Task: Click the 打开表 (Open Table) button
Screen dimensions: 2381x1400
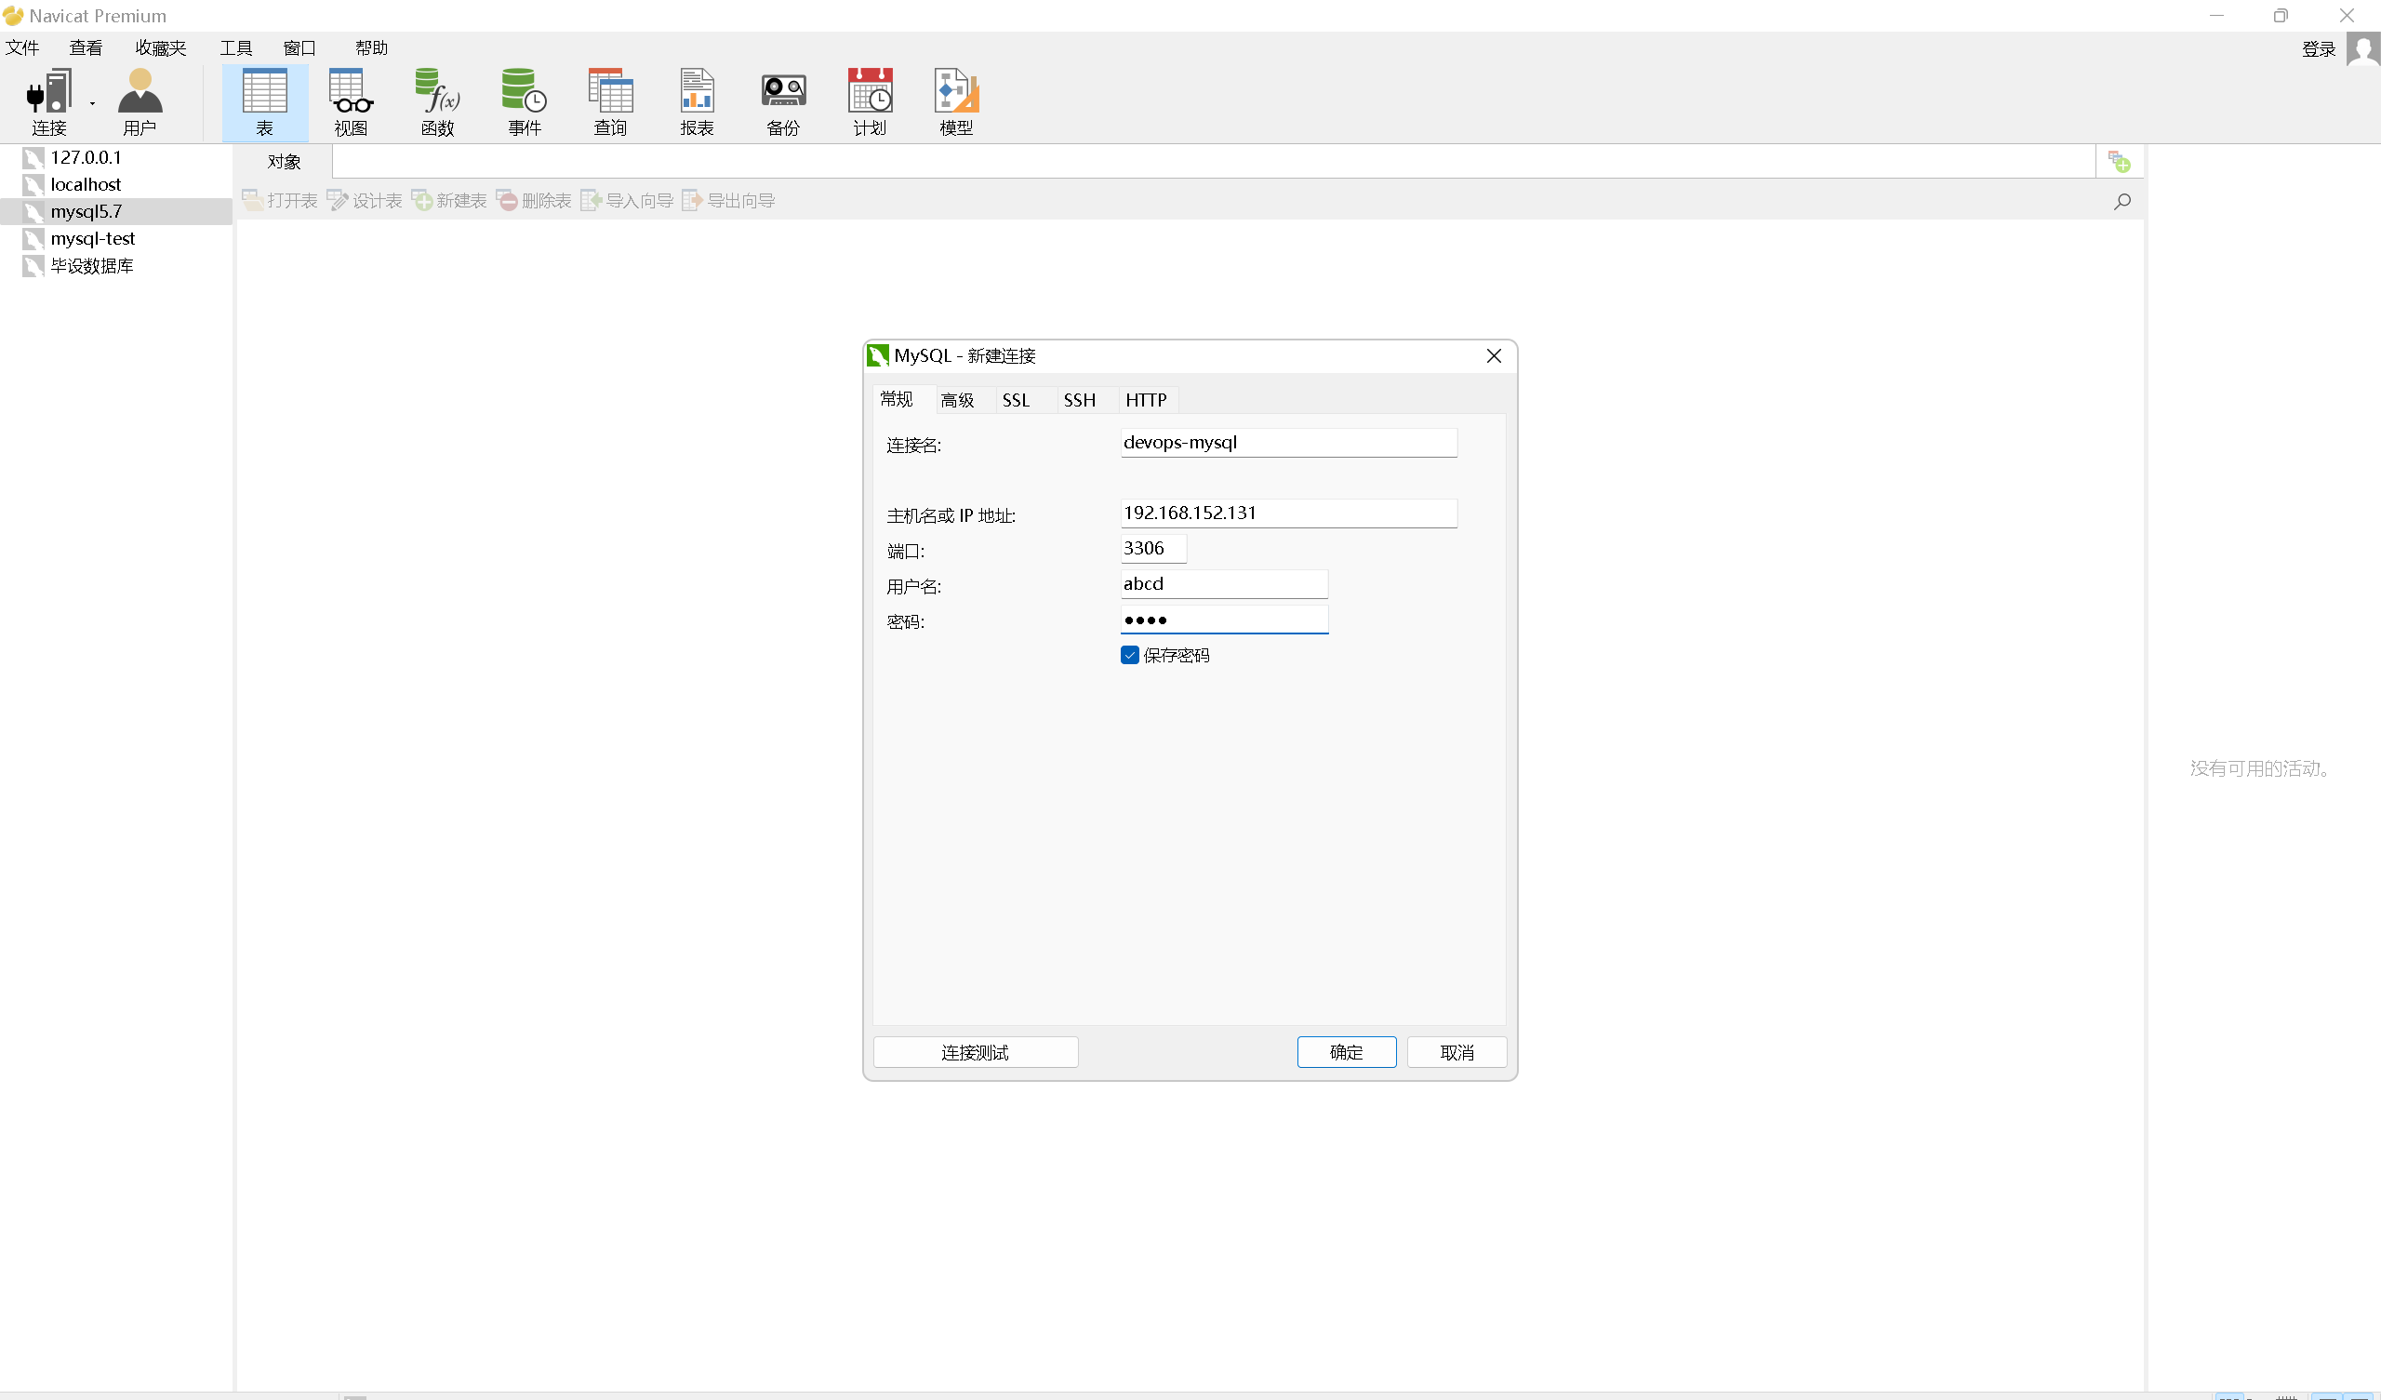Action: click(x=280, y=200)
